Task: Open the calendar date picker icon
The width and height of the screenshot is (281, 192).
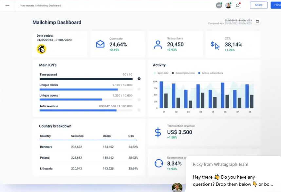Action: coord(257,21)
